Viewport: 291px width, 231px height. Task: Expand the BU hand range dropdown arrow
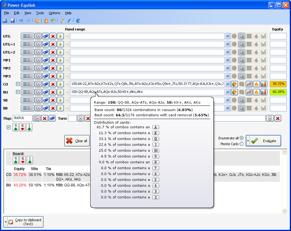228,92
